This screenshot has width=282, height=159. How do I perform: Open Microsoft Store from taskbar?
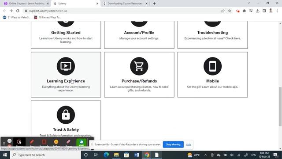pos(126,155)
